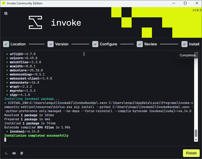Open the Discord link icon
This screenshot has width=202, height=159.
tap(14, 153)
